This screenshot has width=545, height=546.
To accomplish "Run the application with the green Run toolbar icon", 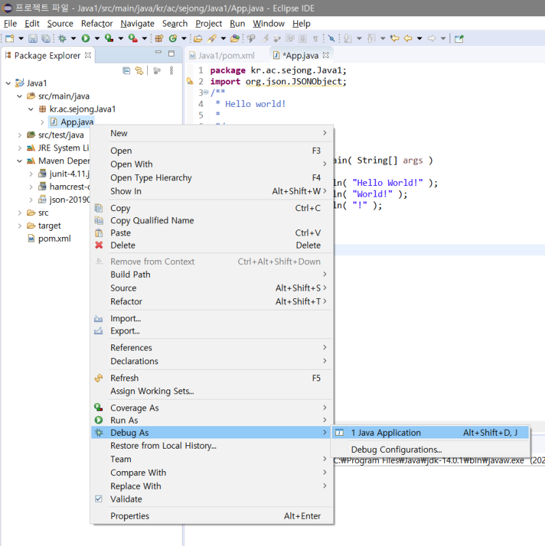I will point(85,39).
